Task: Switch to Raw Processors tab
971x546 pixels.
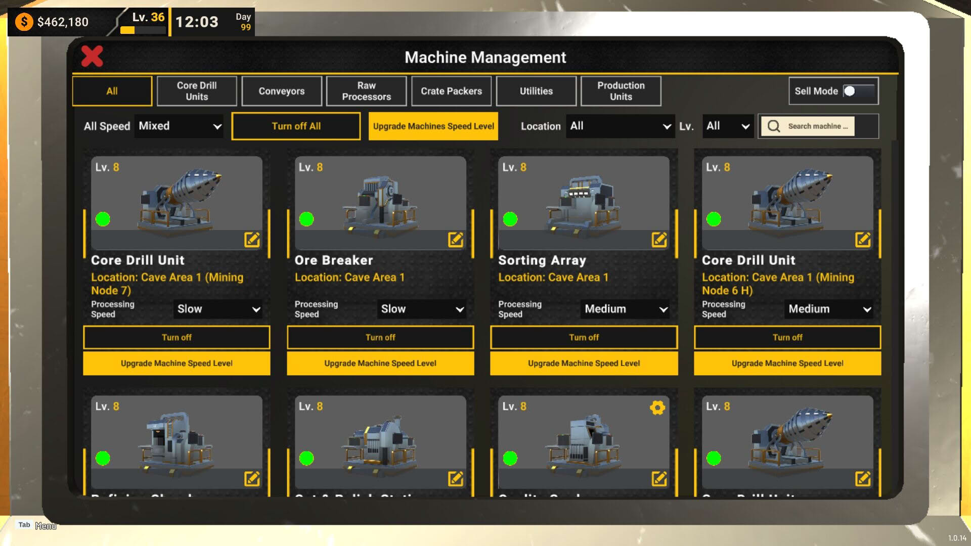Action: coord(367,91)
